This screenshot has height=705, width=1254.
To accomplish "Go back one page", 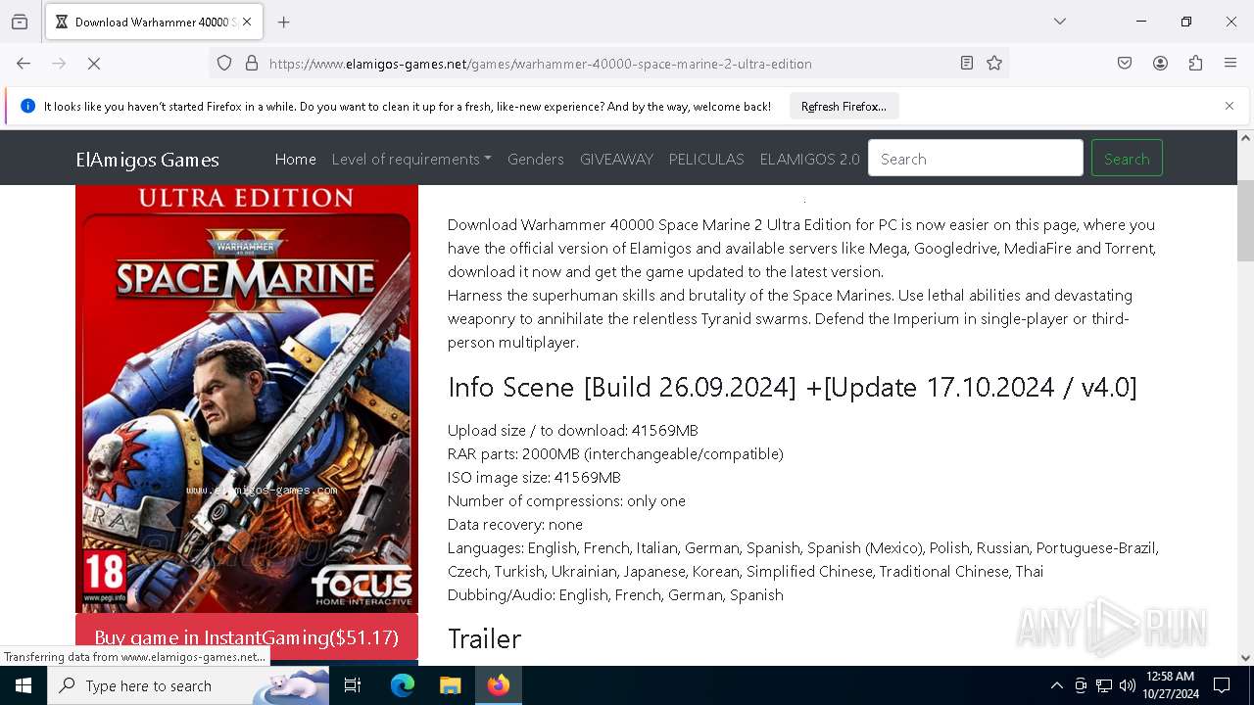I will (x=24, y=64).
